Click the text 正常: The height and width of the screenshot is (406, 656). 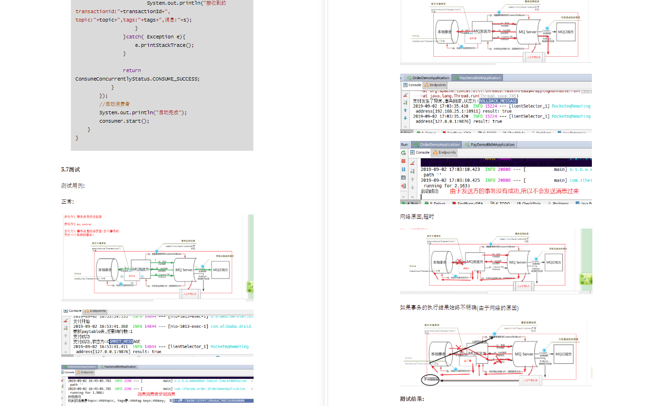[67, 202]
